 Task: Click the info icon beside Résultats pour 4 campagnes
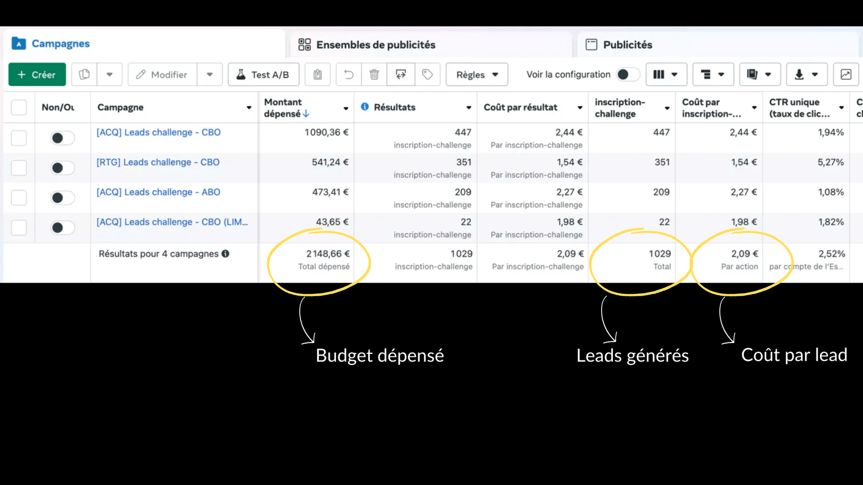226,253
